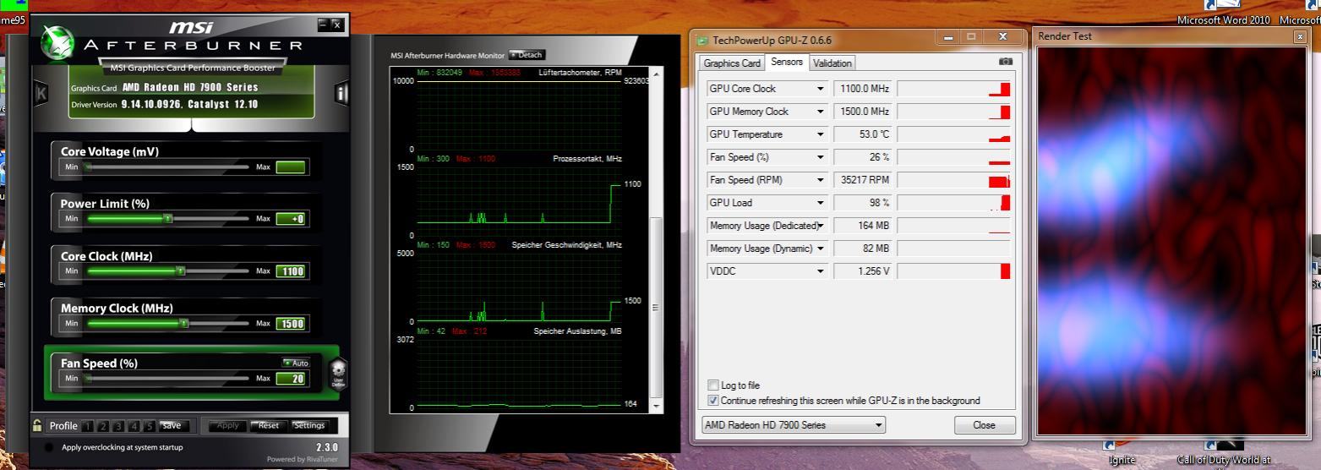Click the VDDC 1.256 V reading
The width and height of the screenshot is (1321, 470).
[x=864, y=271]
